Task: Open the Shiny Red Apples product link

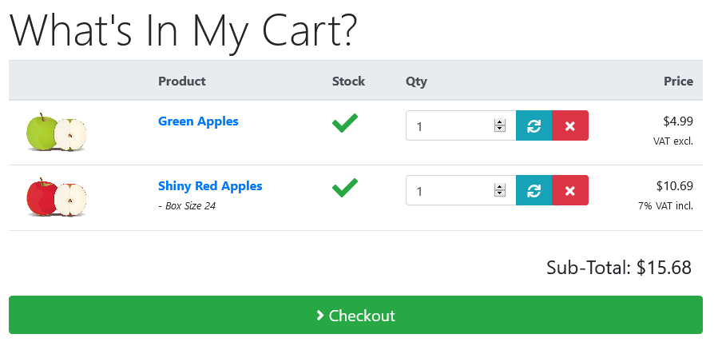Action: pos(210,186)
